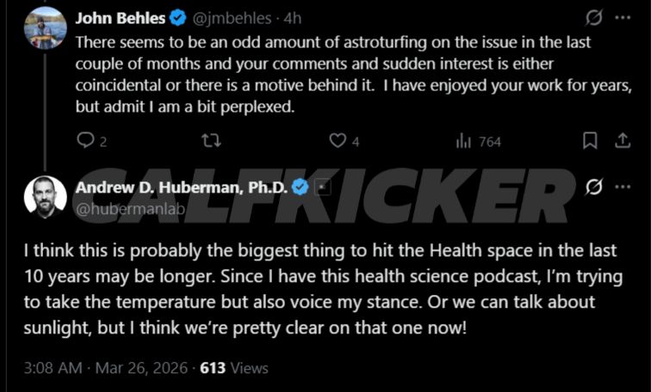Open Andrew Huberman's profile picture
Image resolution: width=651 pixels, height=392 pixels.
pyautogui.click(x=46, y=197)
